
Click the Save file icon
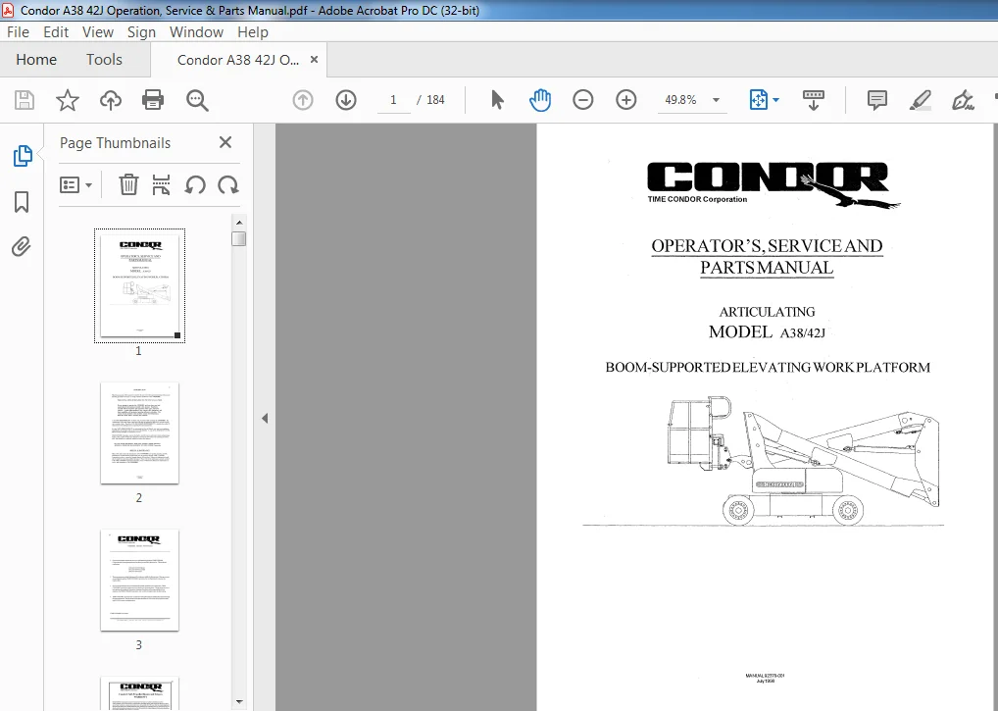pos(25,100)
